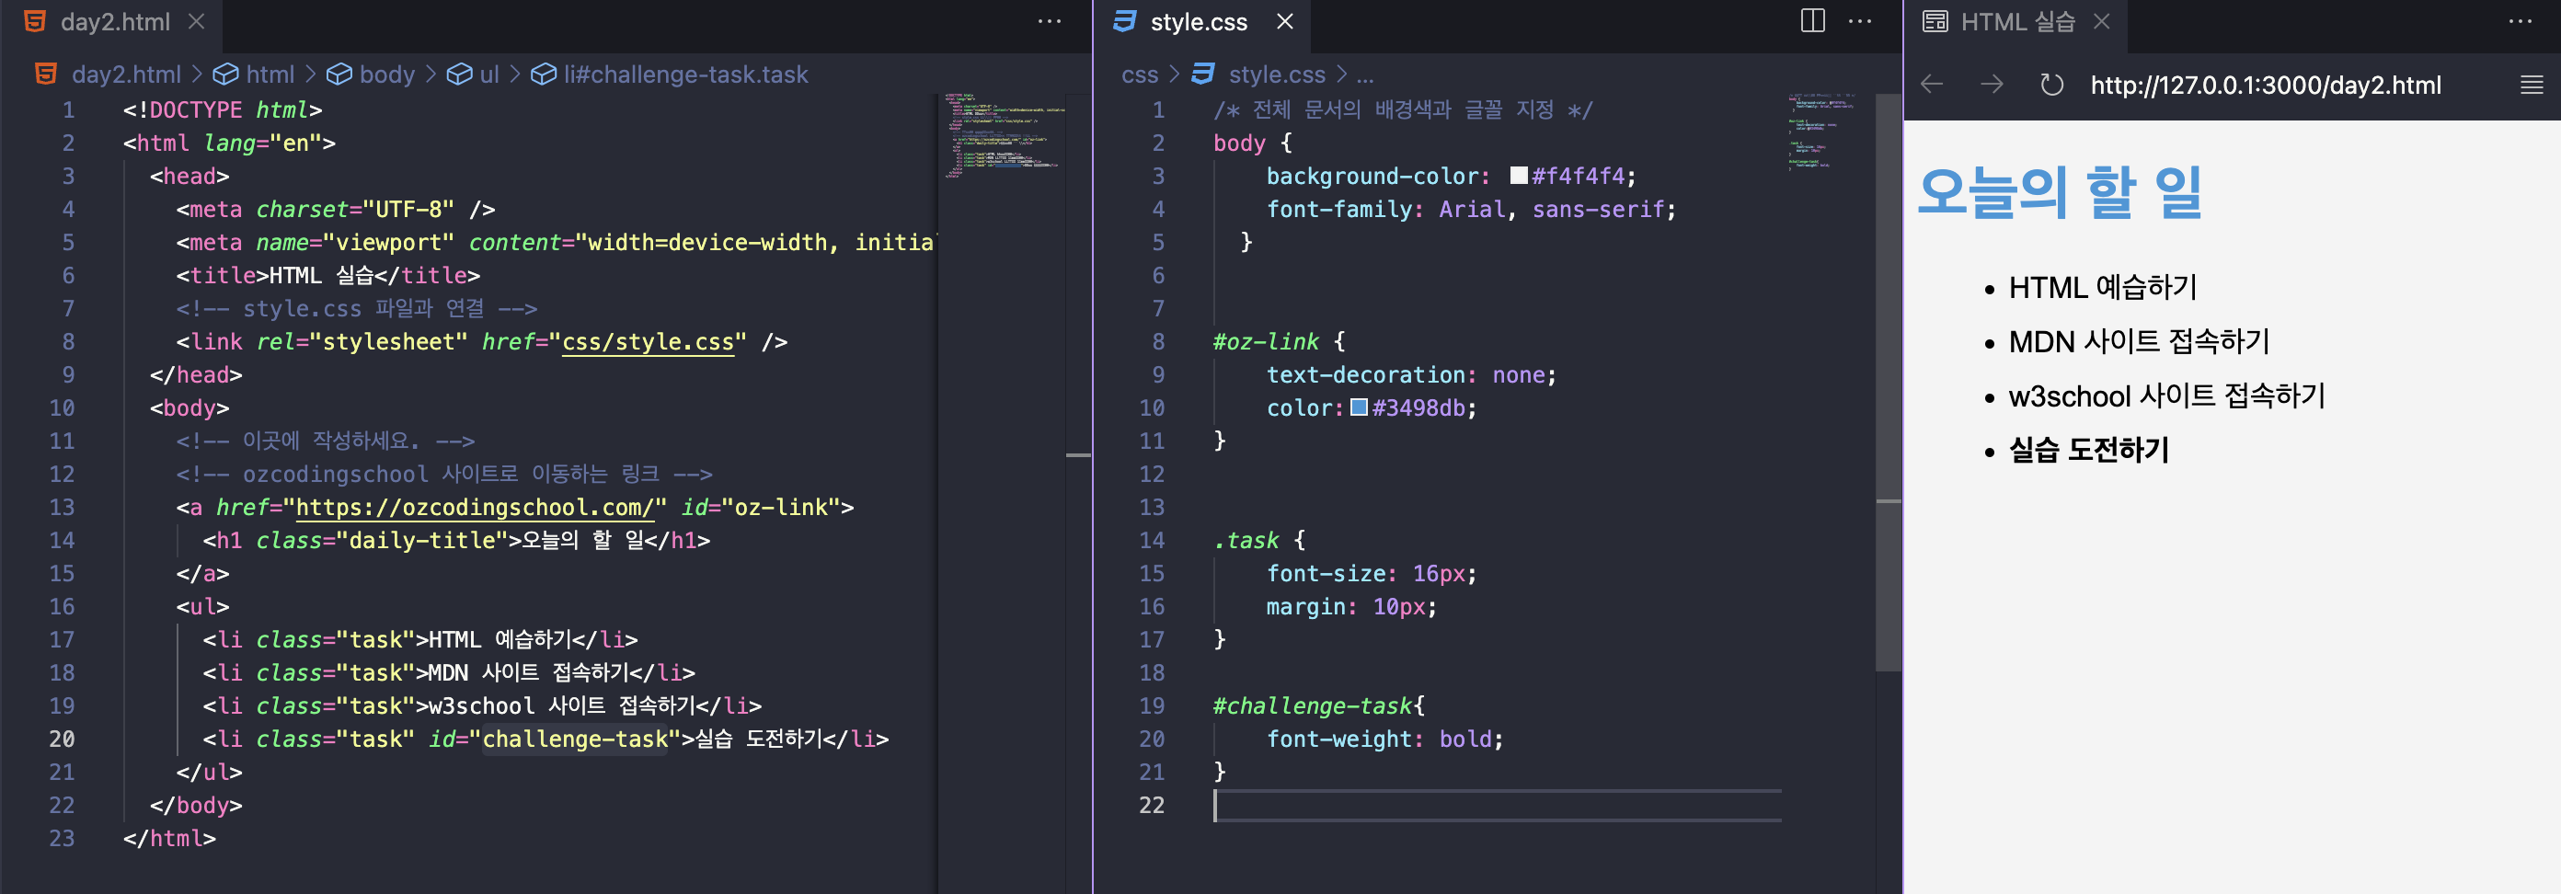This screenshot has width=2561, height=894.
Task: Click w3school 사이트 접속하기 in the preview
Action: 2167,395
